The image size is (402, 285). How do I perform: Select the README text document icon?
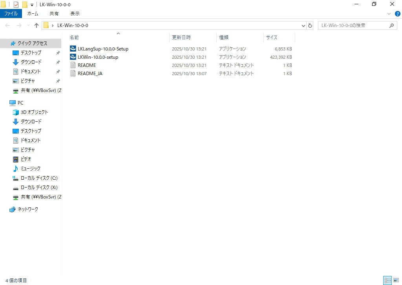(73, 65)
